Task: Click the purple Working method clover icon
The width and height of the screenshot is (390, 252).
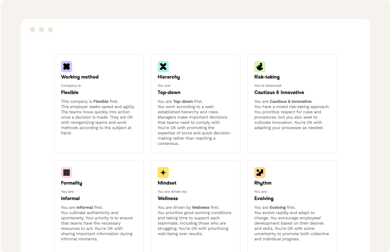Action: click(x=67, y=67)
